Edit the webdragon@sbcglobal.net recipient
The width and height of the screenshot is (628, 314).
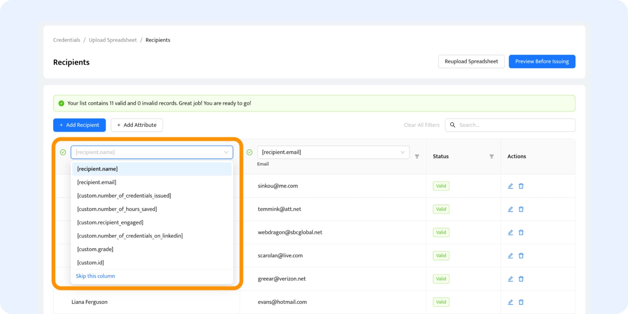pos(510,233)
